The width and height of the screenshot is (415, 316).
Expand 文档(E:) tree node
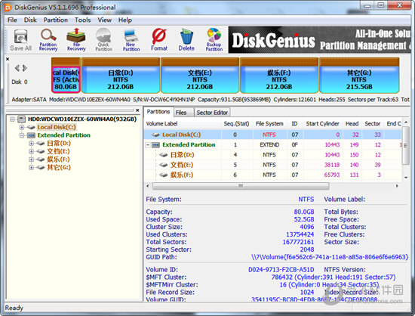click(x=31, y=151)
